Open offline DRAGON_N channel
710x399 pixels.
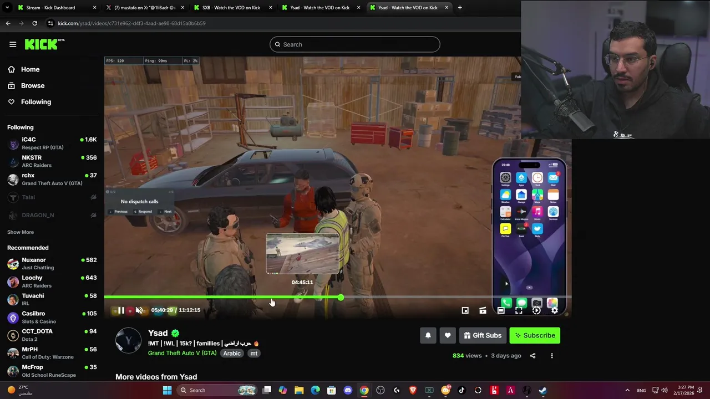point(52,215)
